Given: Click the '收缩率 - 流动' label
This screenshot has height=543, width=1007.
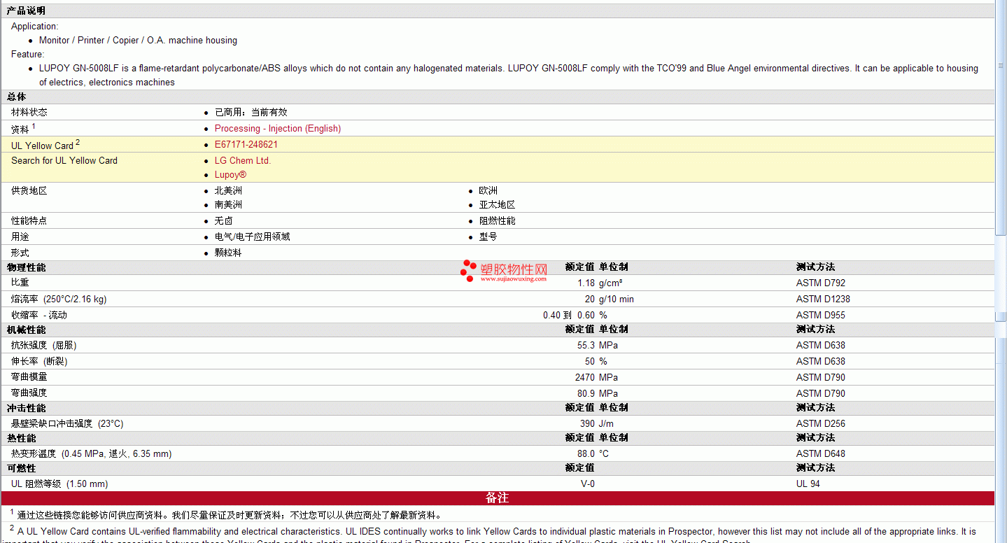Looking at the screenshot, I should pos(39,315).
